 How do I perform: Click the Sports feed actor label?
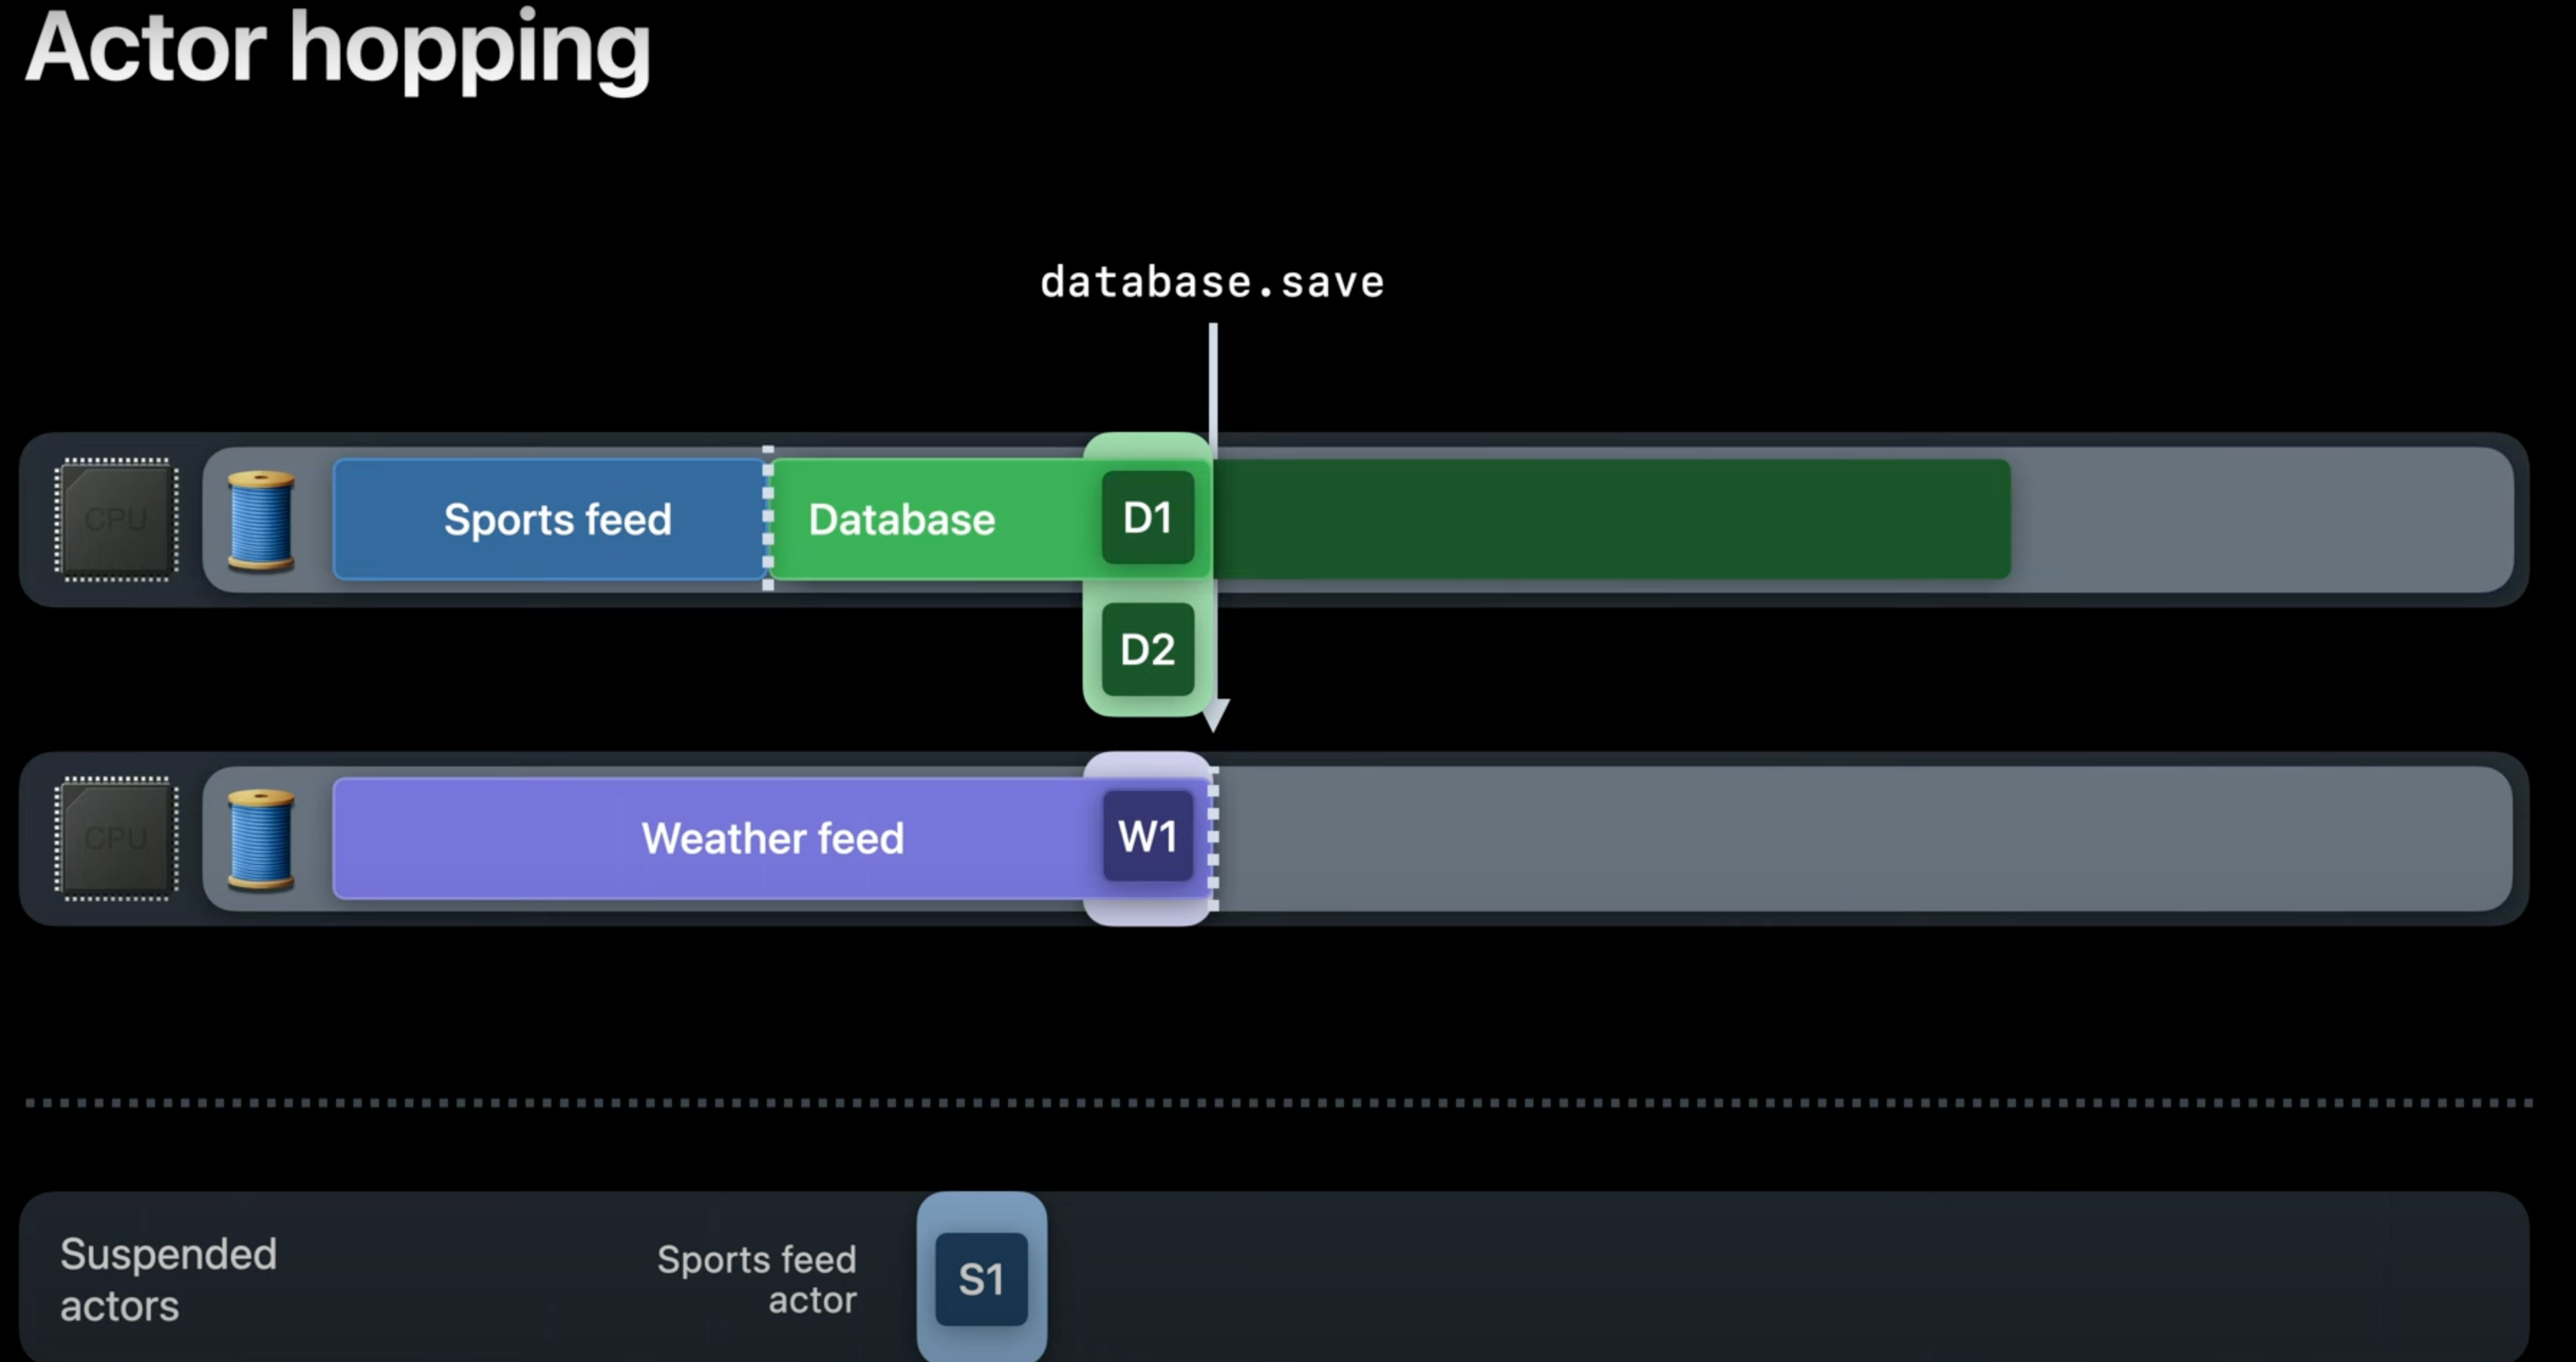[x=757, y=1279]
